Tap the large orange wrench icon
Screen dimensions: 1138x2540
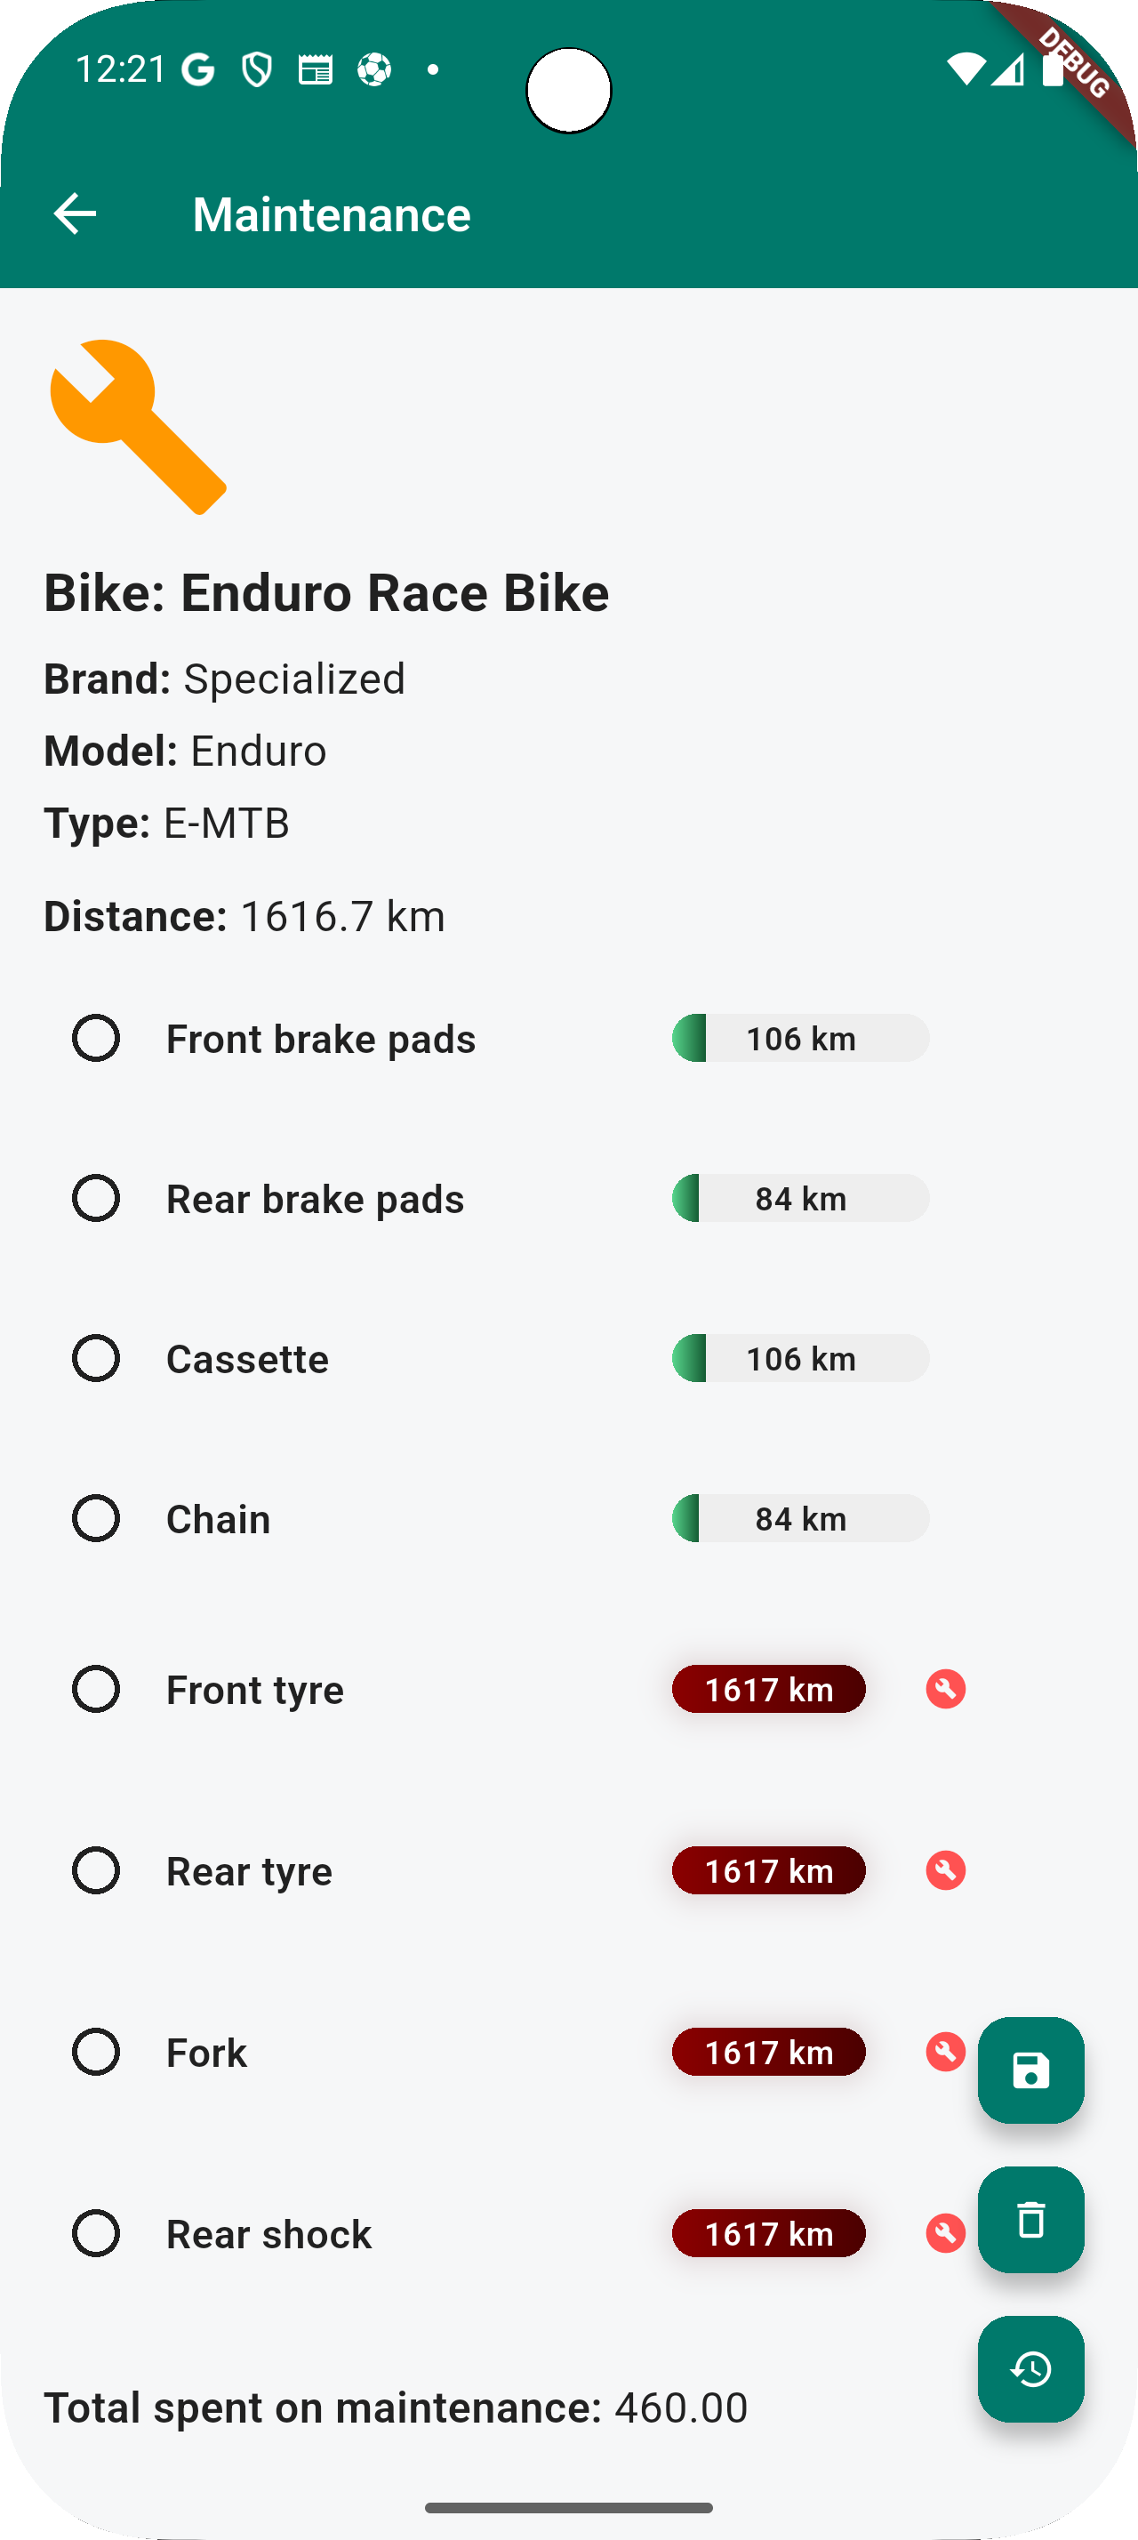click(x=138, y=427)
